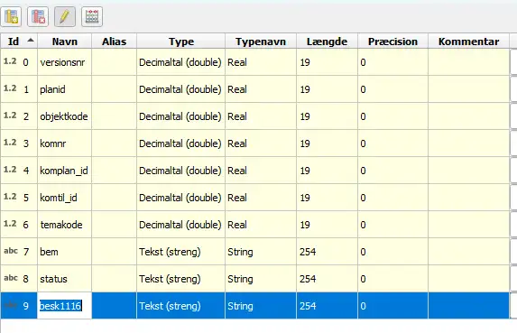Select the versionsnr field row
This screenshot has height=333, width=517.
click(254, 62)
